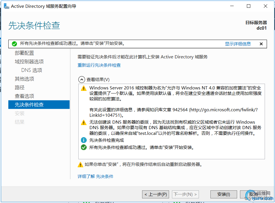
Task: Click the green success checkmark in notification bar
Action: tap(14, 44)
